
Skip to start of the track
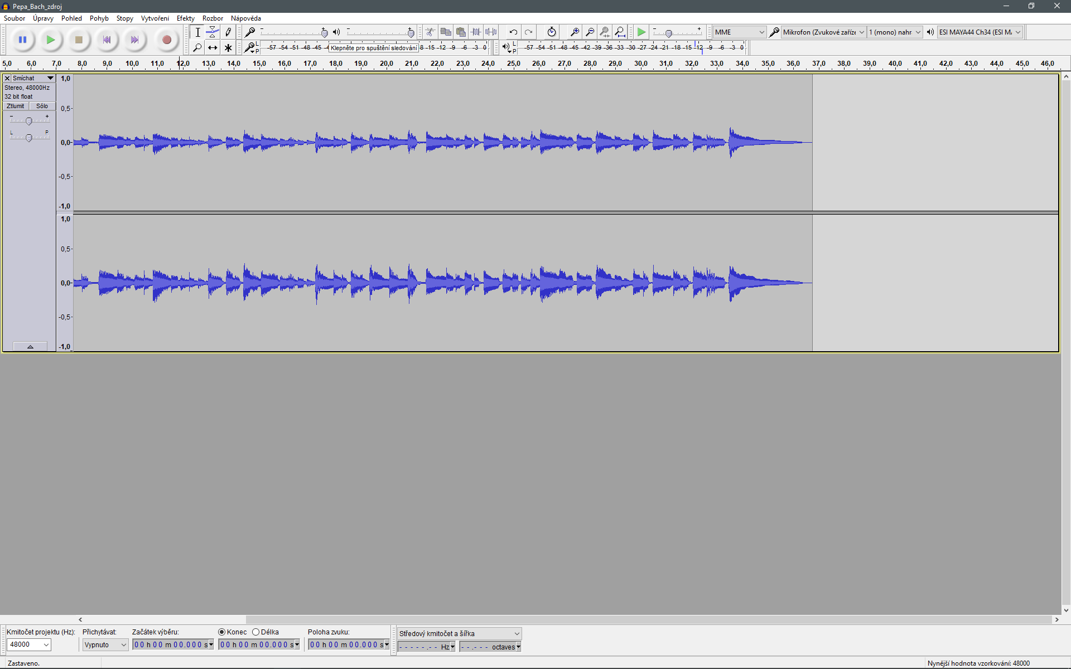pos(107,40)
